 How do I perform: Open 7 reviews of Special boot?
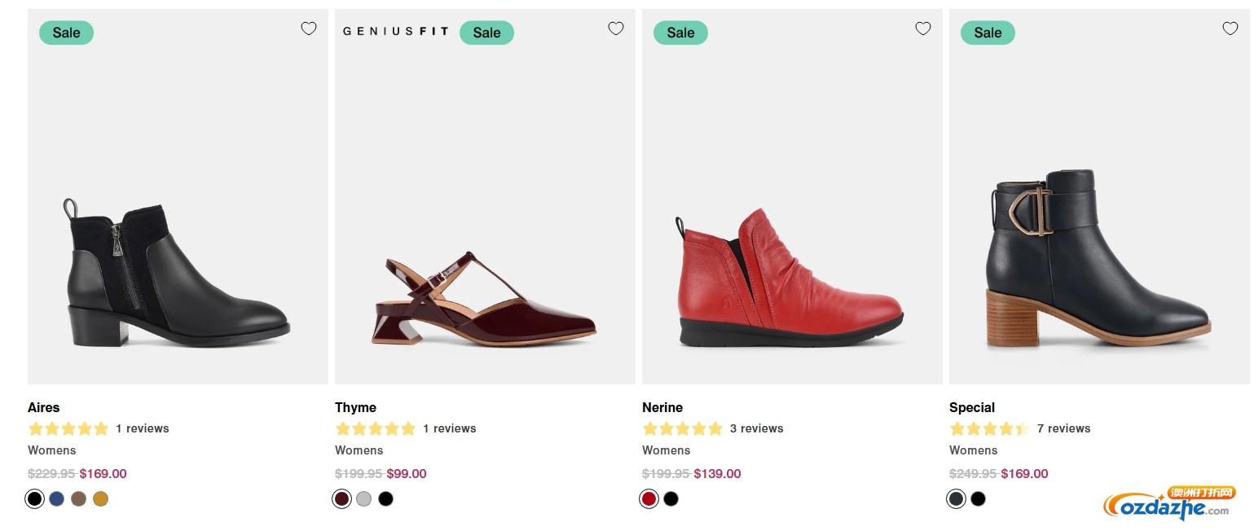[1063, 428]
